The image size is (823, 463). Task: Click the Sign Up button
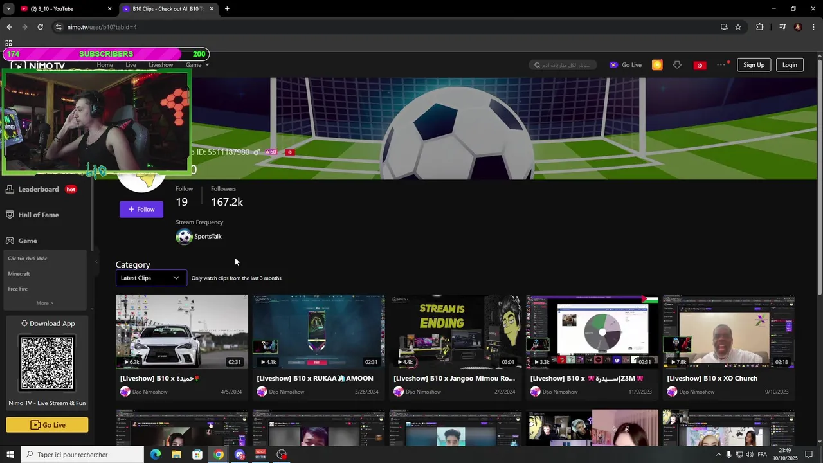(754, 65)
